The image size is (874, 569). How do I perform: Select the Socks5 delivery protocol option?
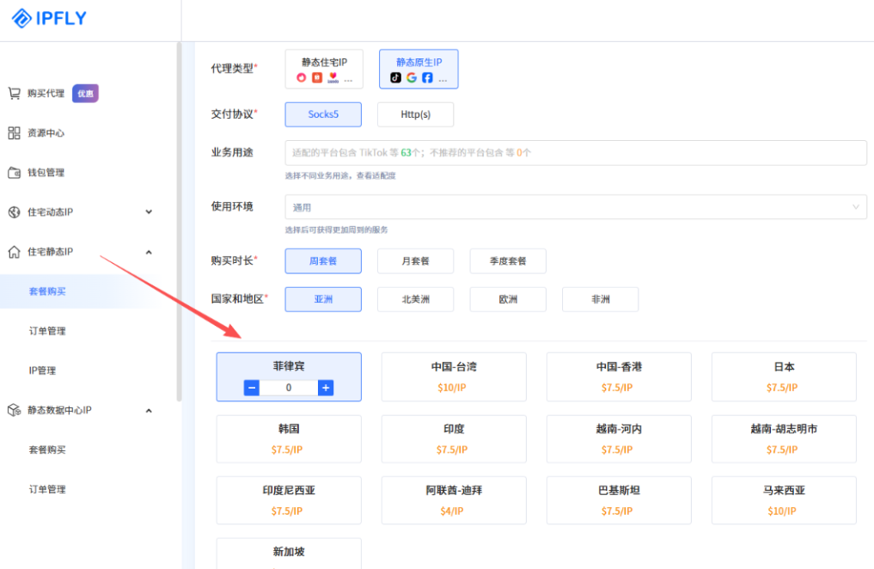pos(322,113)
